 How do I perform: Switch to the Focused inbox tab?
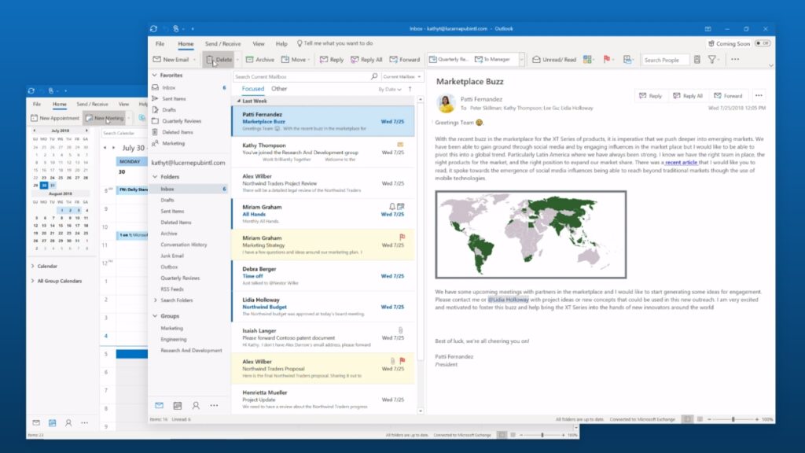coord(252,89)
